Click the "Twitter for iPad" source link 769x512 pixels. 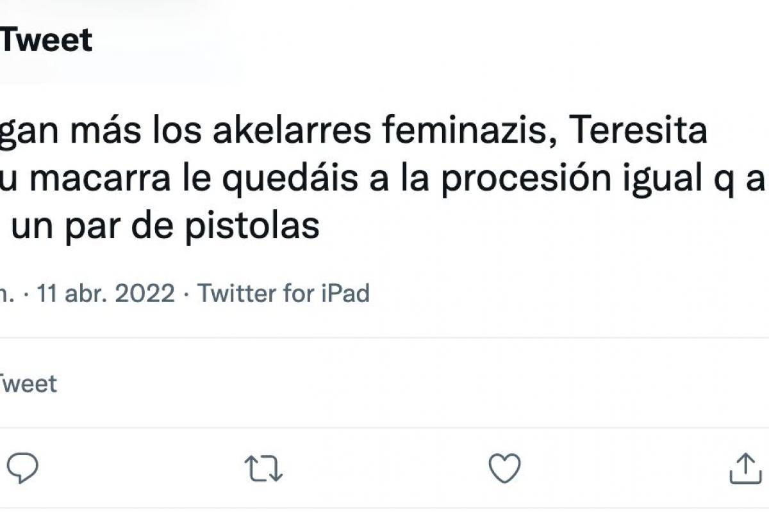(x=283, y=294)
